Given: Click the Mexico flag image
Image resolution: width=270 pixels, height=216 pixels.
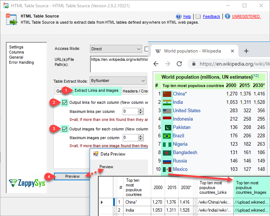Looking at the screenshot, I should [167, 169].
